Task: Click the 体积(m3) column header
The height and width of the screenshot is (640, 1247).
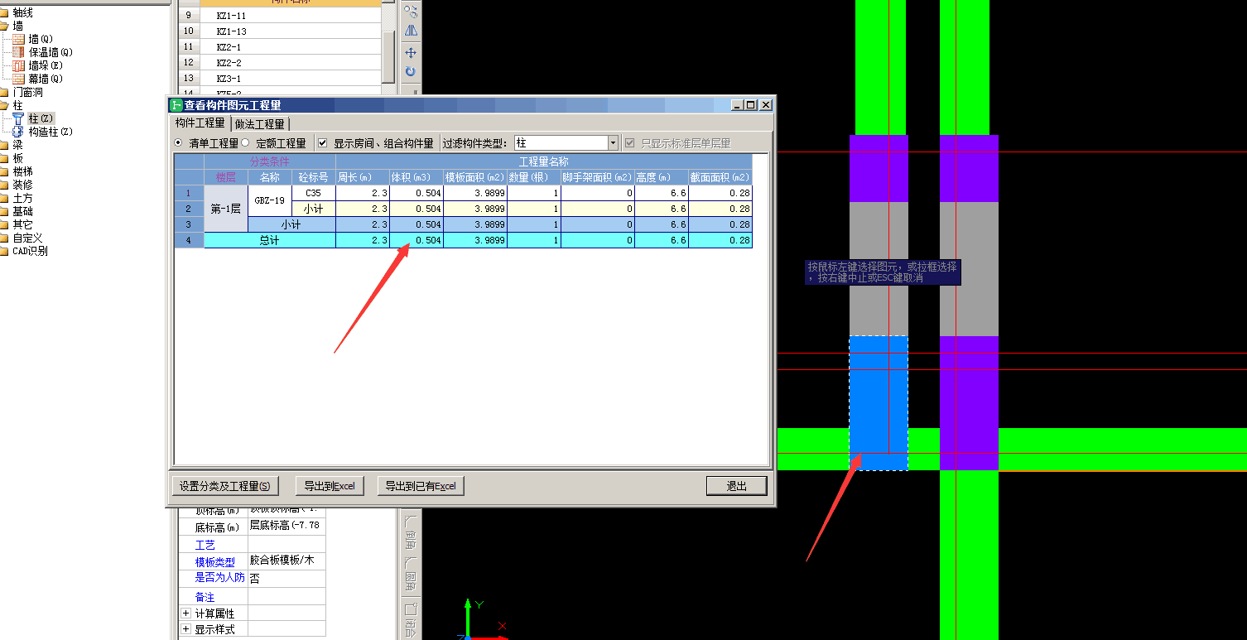Action: coord(416,177)
